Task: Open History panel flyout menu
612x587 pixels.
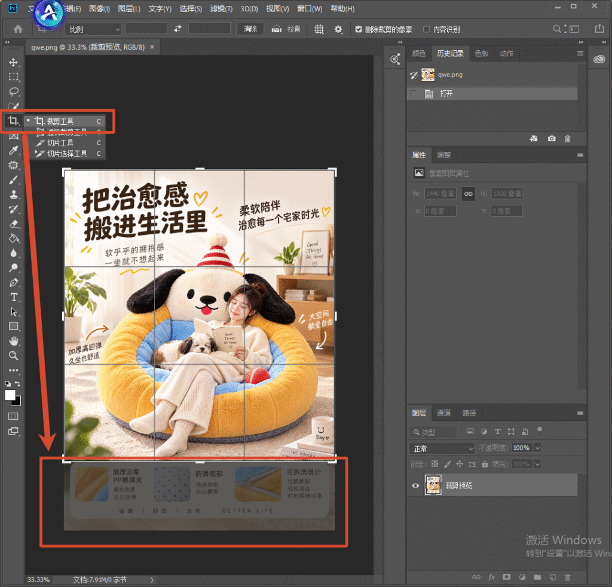Action: tap(580, 53)
